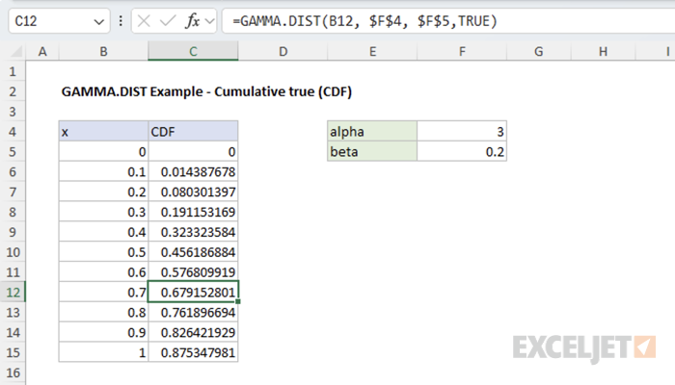
Task: Select cell B15 with x value 1
Action: [x=104, y=352]
